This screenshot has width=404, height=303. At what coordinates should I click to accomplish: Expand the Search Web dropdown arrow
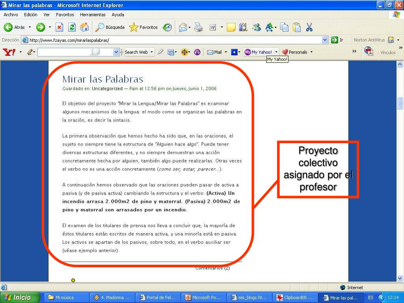[152, 52]
